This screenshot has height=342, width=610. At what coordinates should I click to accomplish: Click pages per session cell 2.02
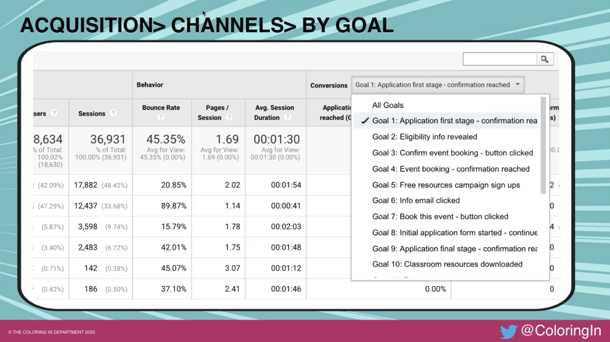pos(233,185)
